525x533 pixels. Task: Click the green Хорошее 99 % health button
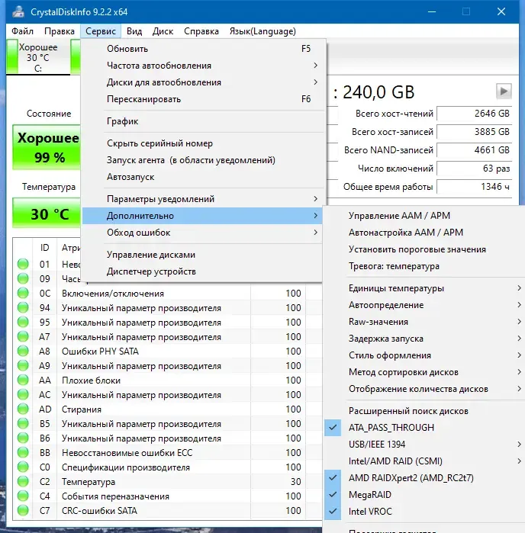(47, 147)
